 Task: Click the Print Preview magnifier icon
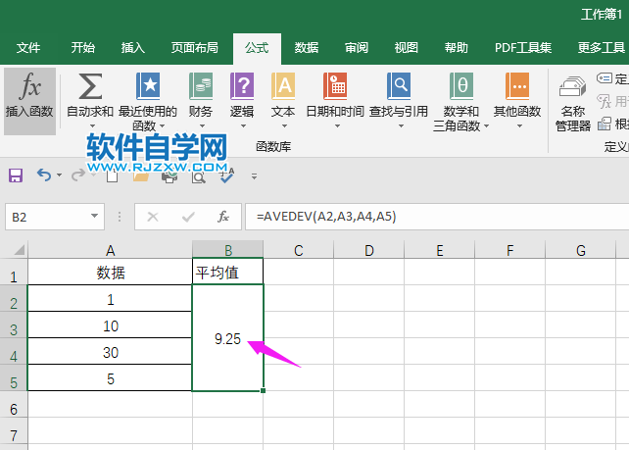click(199, 176)
